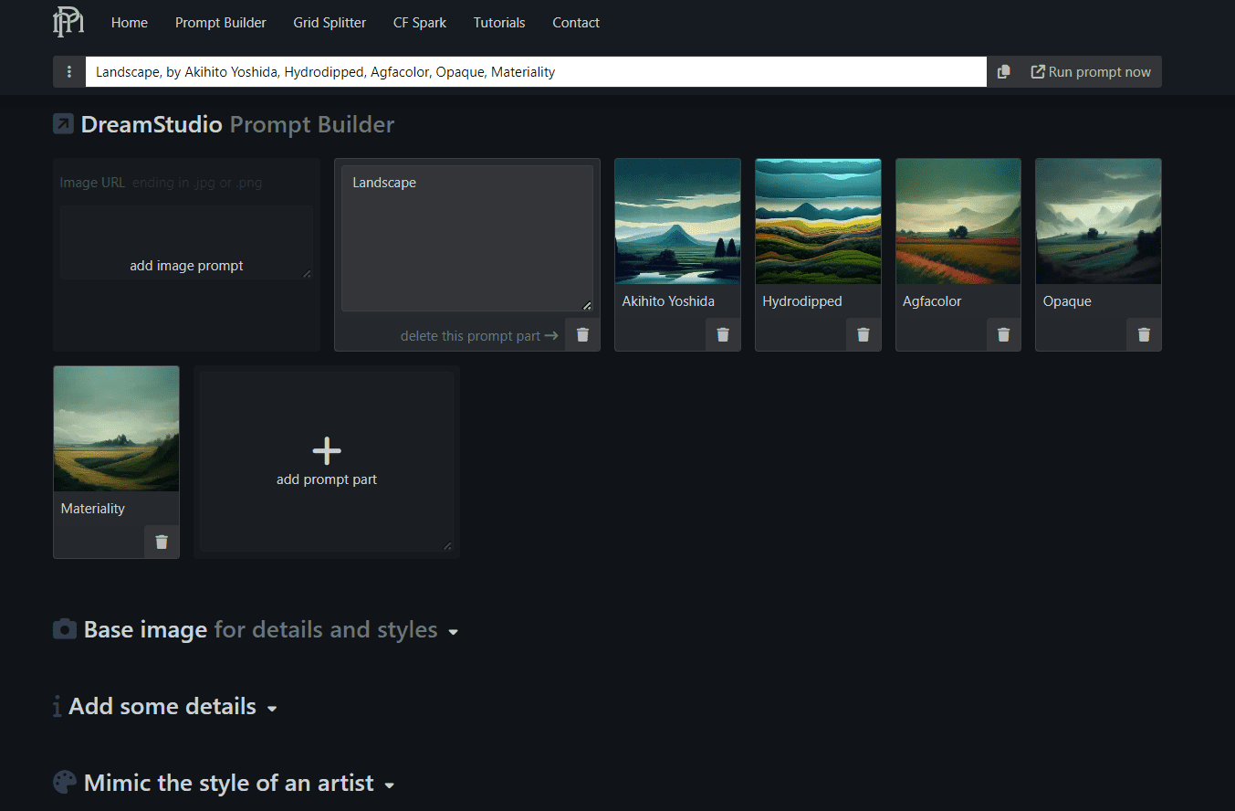Click the copy prompt icon
The image size is (1235, 811).
point(1002,71)
